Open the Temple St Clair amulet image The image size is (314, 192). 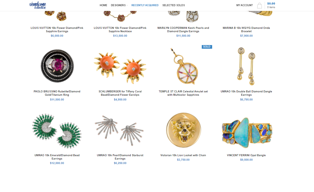coord(183,66)
